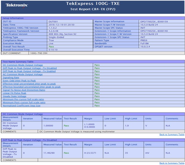Open the Normalized Coefficient Step Size link
The height and width of the screenshot is (165, 185).
pos(22,106)
